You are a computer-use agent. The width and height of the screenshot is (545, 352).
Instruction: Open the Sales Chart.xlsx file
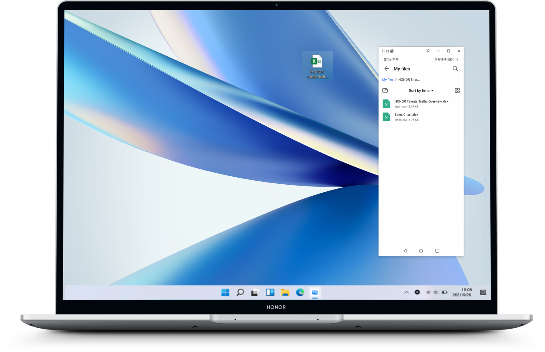tap(406, 117)
